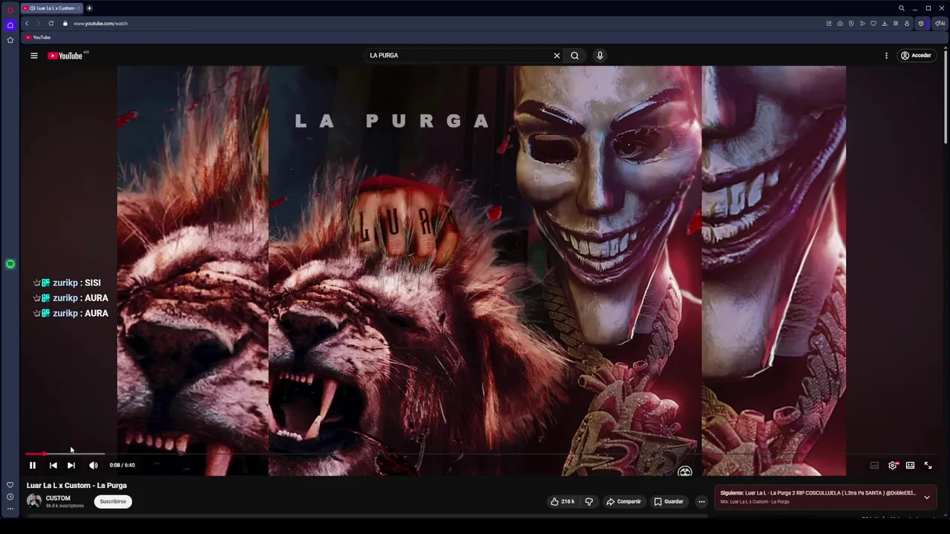Screen dimensions: 950x534
Task: Take a browser snapshot with camera icon
Action: pos(840,24)
